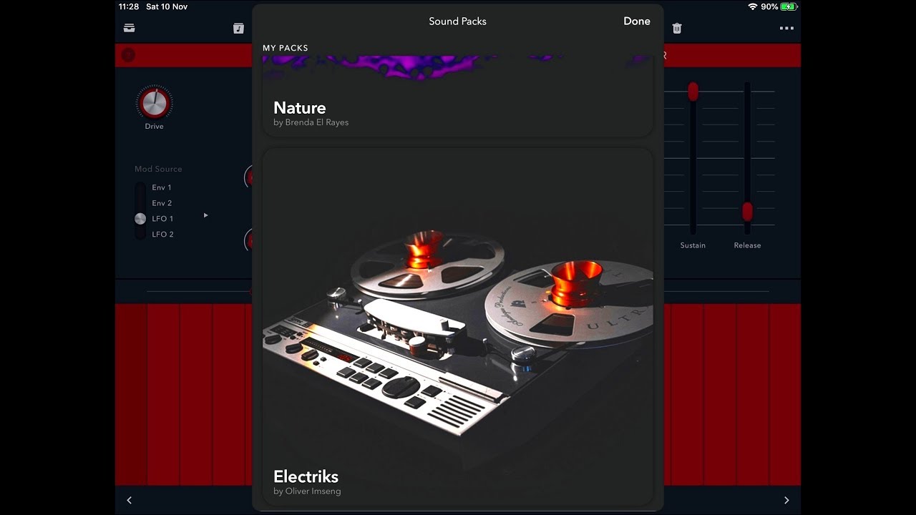Open the music note sound library icon

coord(238,28)
